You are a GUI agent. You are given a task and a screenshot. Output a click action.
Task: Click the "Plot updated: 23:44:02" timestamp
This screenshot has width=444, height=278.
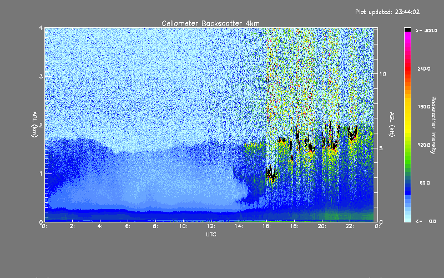387,12
